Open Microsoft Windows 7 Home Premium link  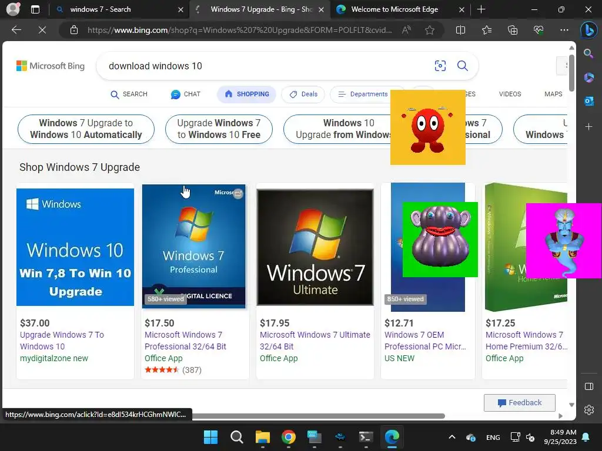coord(526,341)
